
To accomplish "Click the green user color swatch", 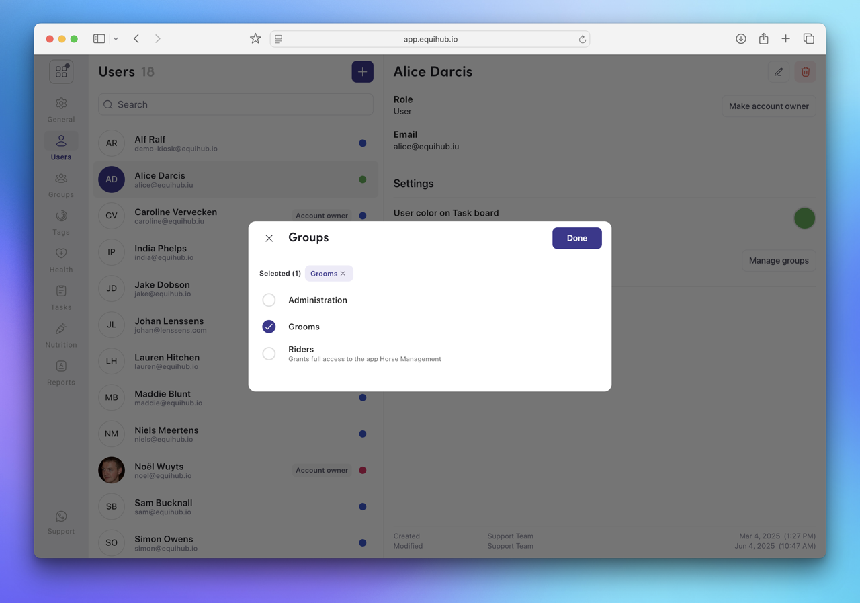I will [804, 218].
